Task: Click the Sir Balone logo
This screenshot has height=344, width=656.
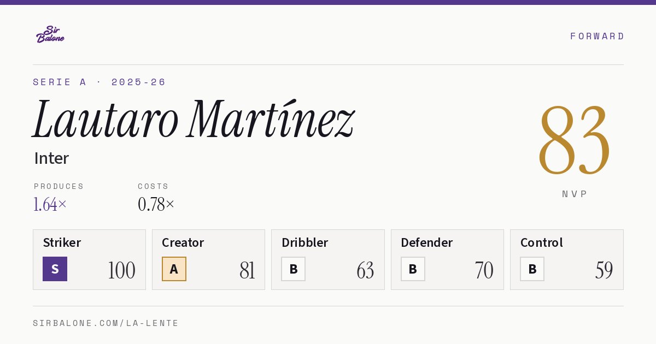Action: pyautogui.click(x=50, y=34)
